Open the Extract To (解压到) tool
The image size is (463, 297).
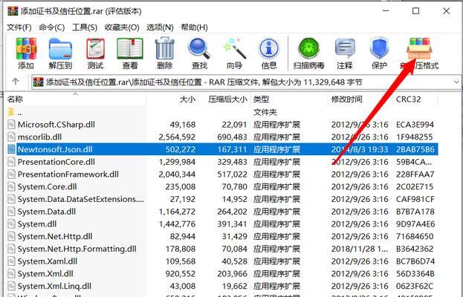[x=60, y=53]
